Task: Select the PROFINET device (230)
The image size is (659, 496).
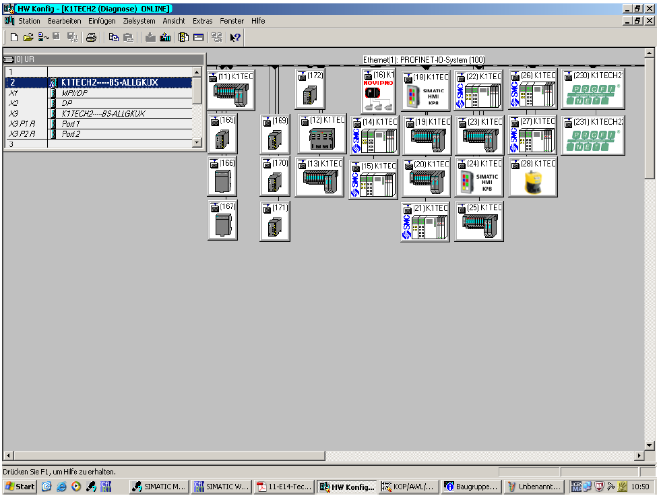Action: coord(592,89)
